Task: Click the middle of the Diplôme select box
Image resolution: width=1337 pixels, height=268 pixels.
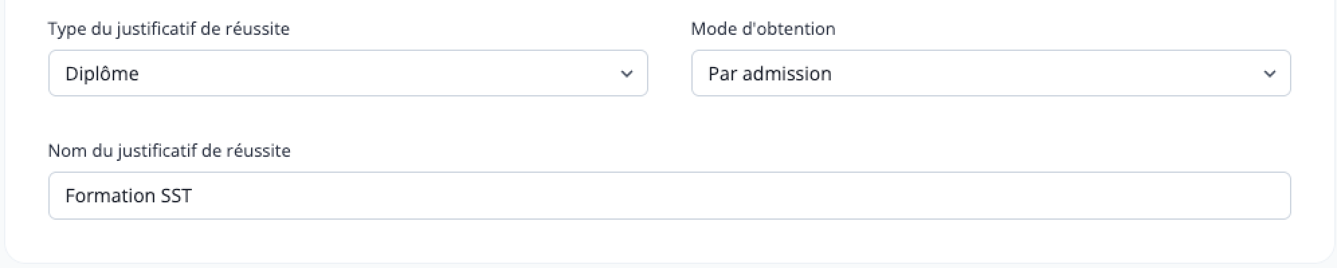Action: (348, 73)
